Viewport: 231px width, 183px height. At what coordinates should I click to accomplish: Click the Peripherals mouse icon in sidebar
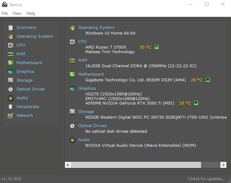11,107
